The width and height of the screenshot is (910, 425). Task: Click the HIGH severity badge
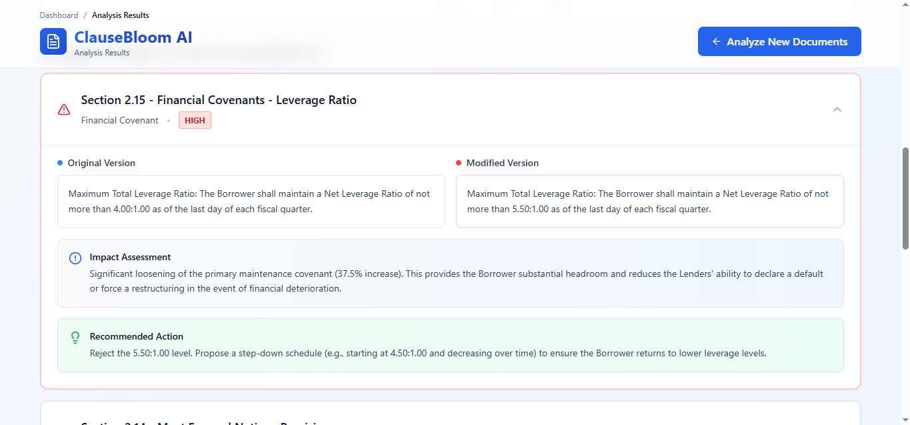coord(195,120)
